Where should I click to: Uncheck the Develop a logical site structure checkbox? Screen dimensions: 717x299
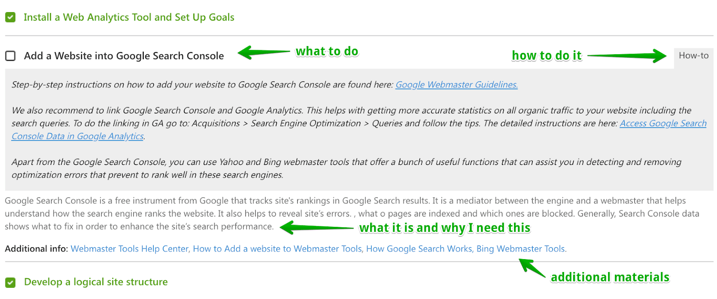coord(10,282)
